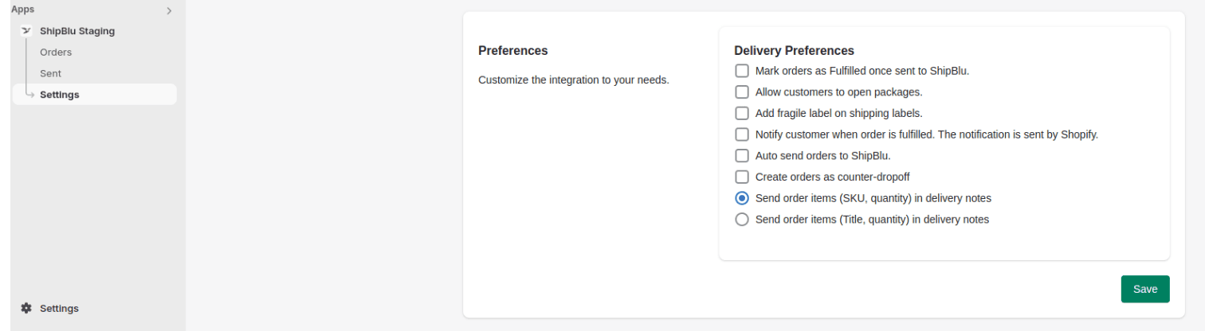Toggle Add fragile label on shipping labels
The image size is (1205, 331).
click(x=742, y=113)
